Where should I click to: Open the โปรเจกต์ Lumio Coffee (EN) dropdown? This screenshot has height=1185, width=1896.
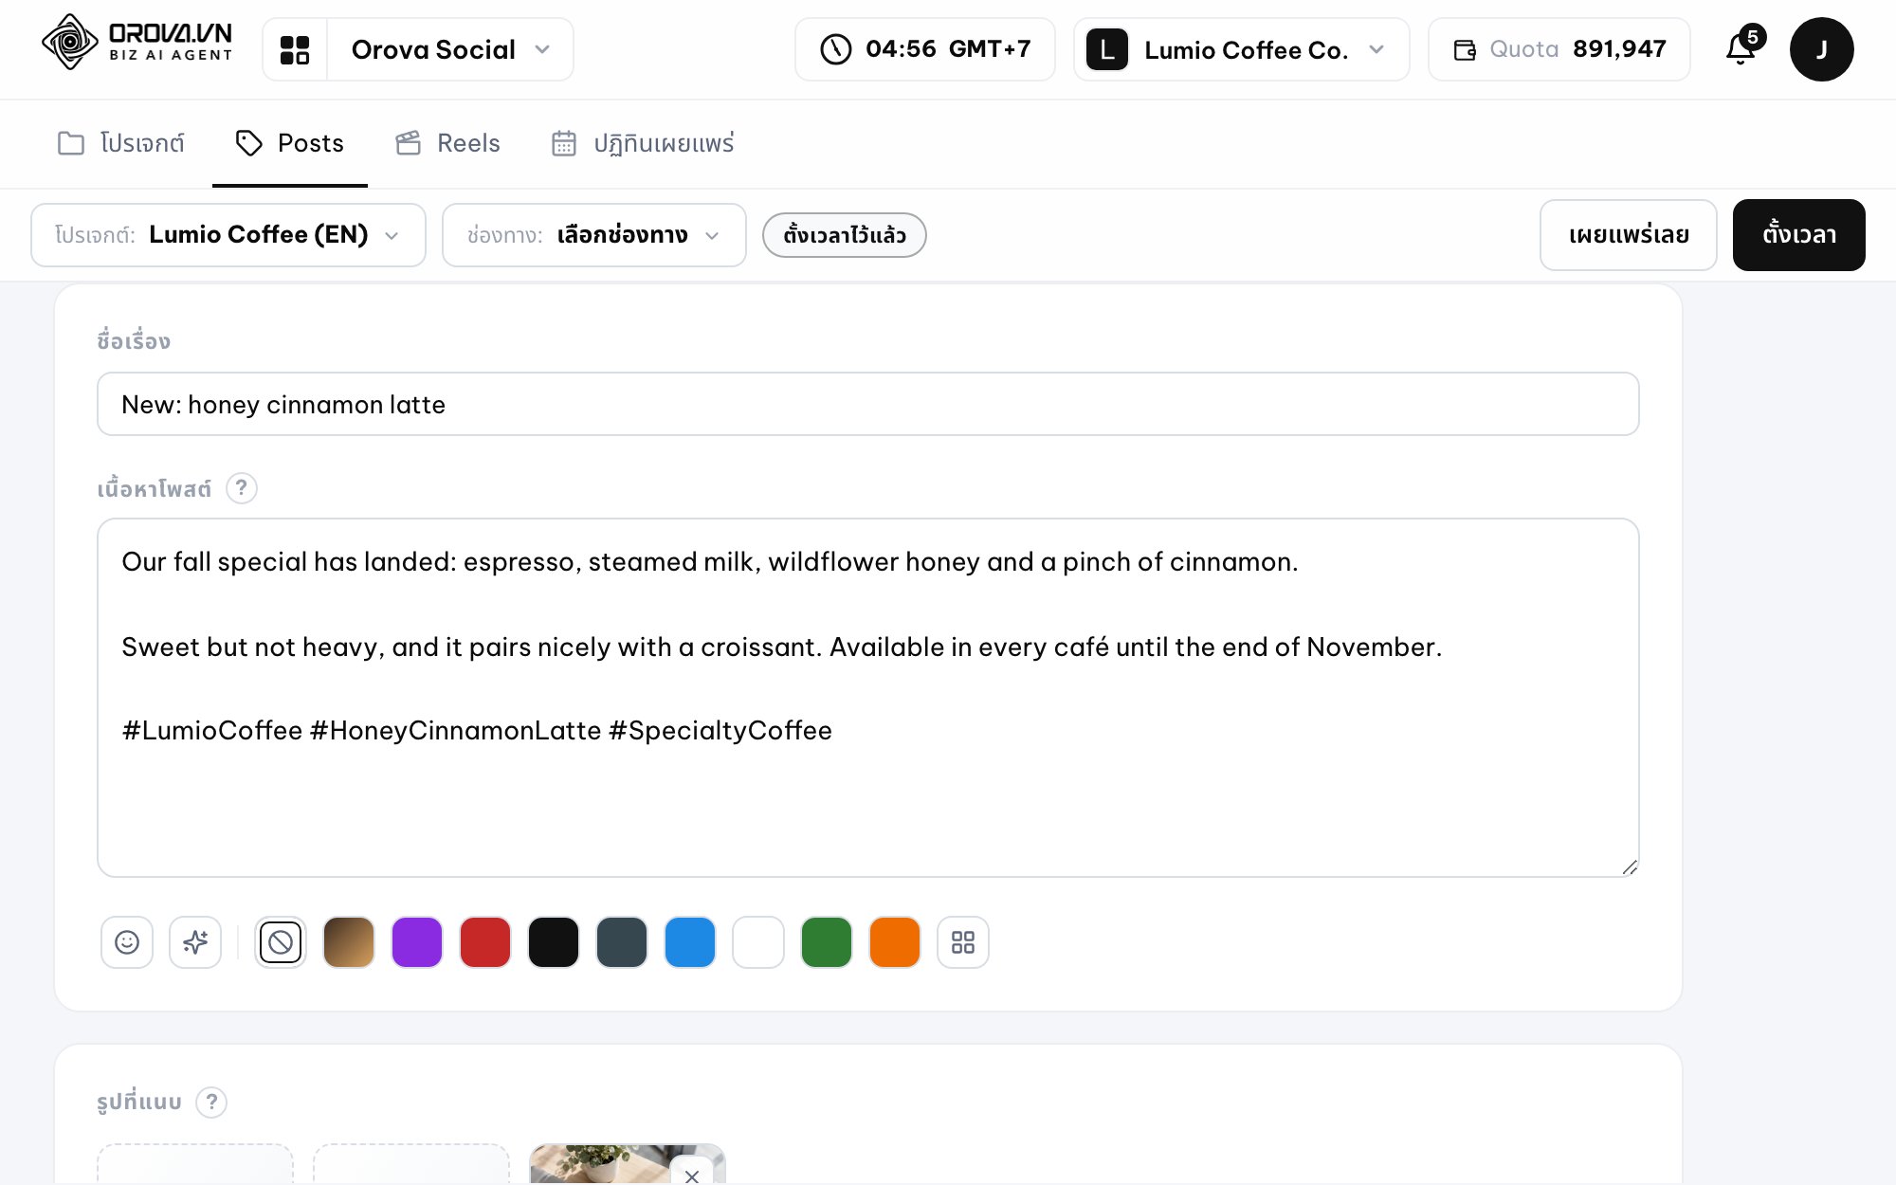click(228, 235)
